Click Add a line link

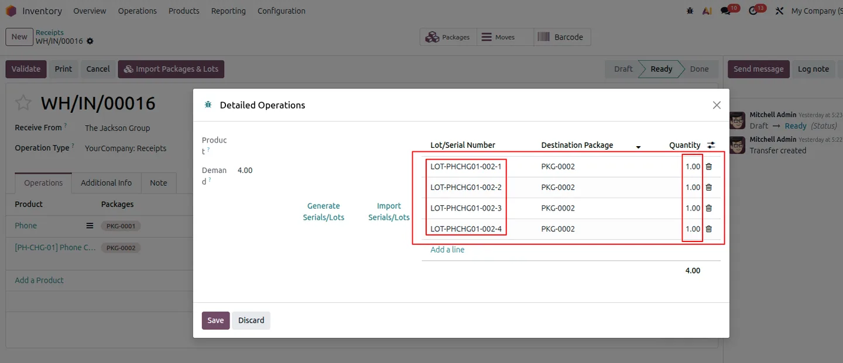447,250
